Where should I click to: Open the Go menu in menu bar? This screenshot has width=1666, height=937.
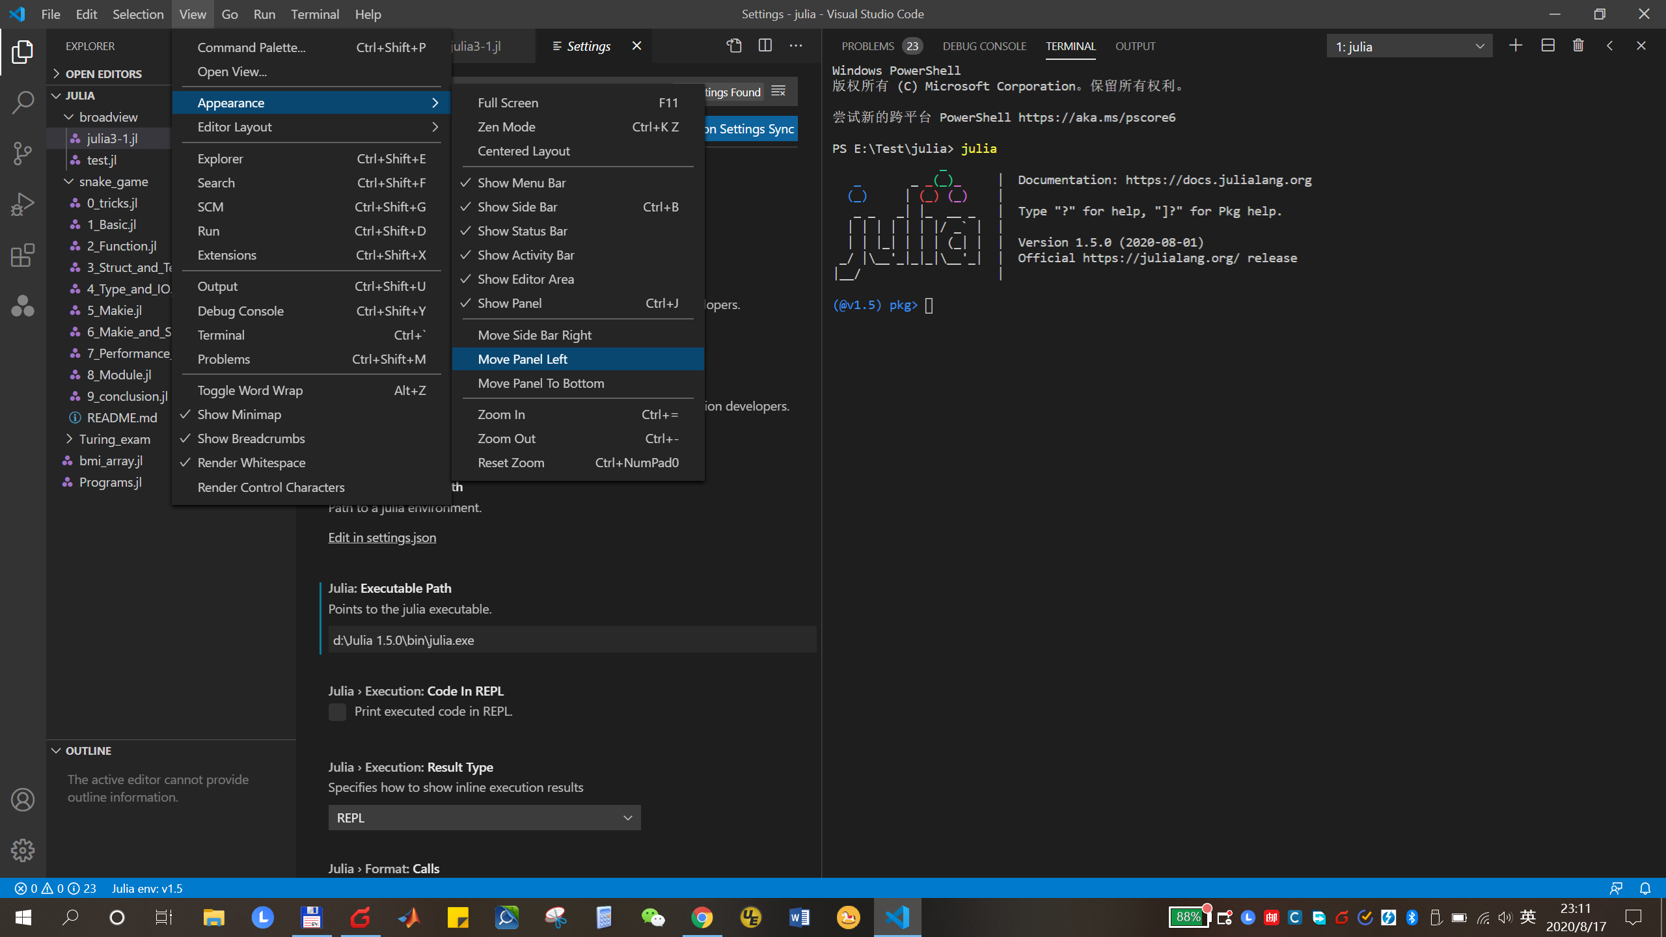(x=229, y=14)
